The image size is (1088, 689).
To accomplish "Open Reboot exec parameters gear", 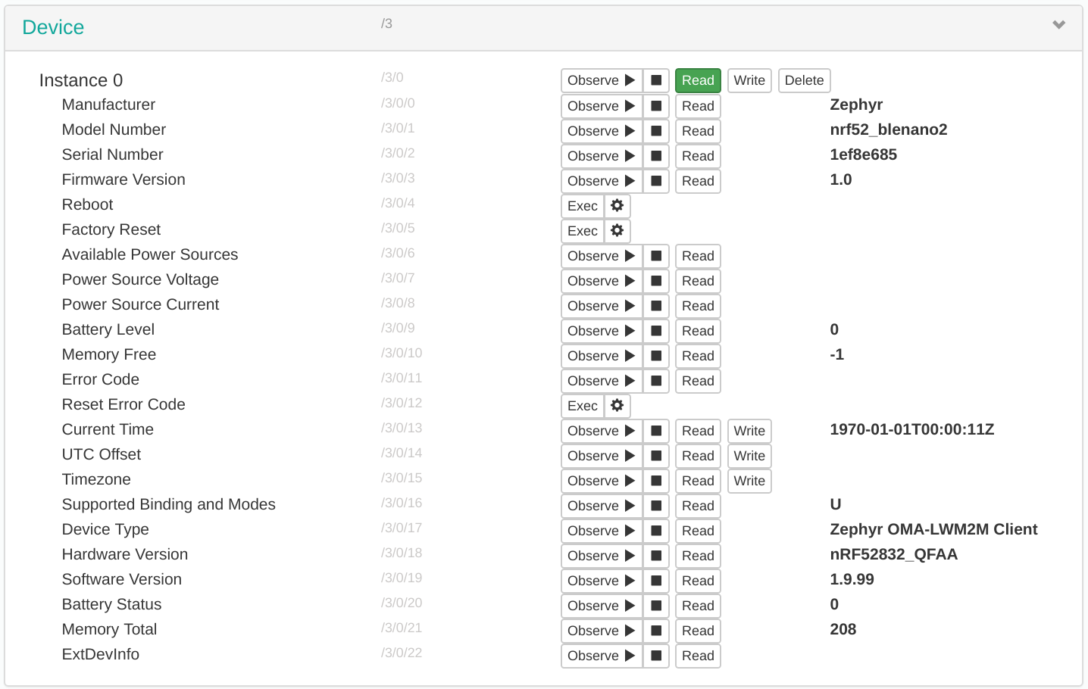I will 617,206.
